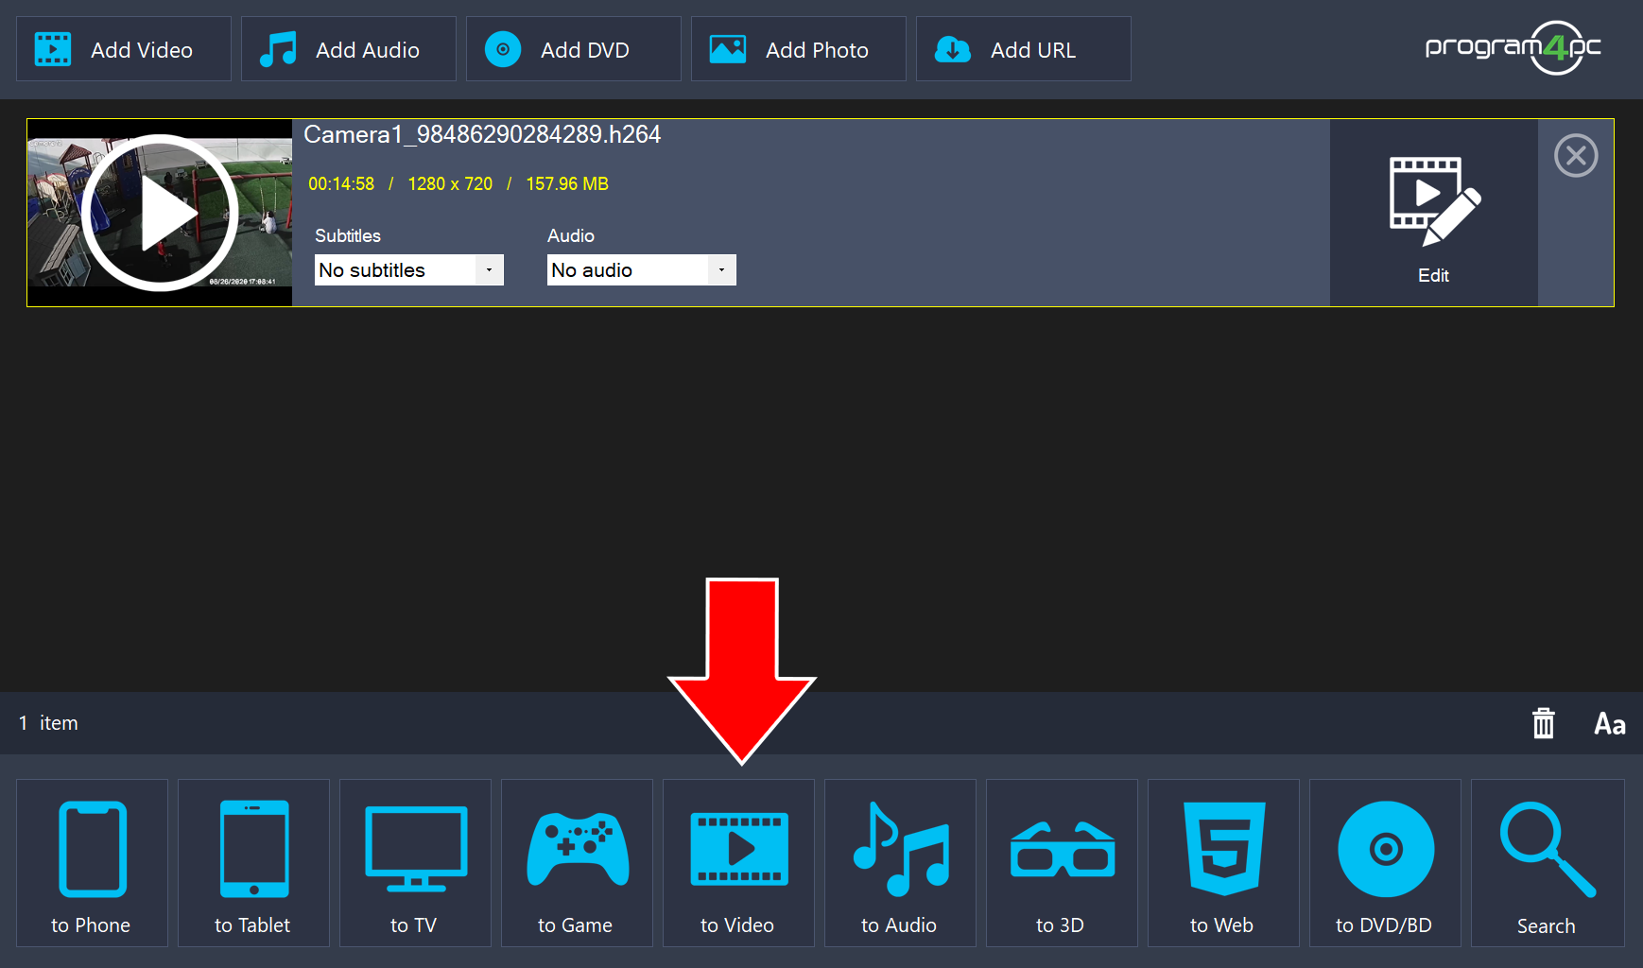1643x968 pixels.
Task: Choose the to DVD/BD disc format
Action: [1385, 863]
